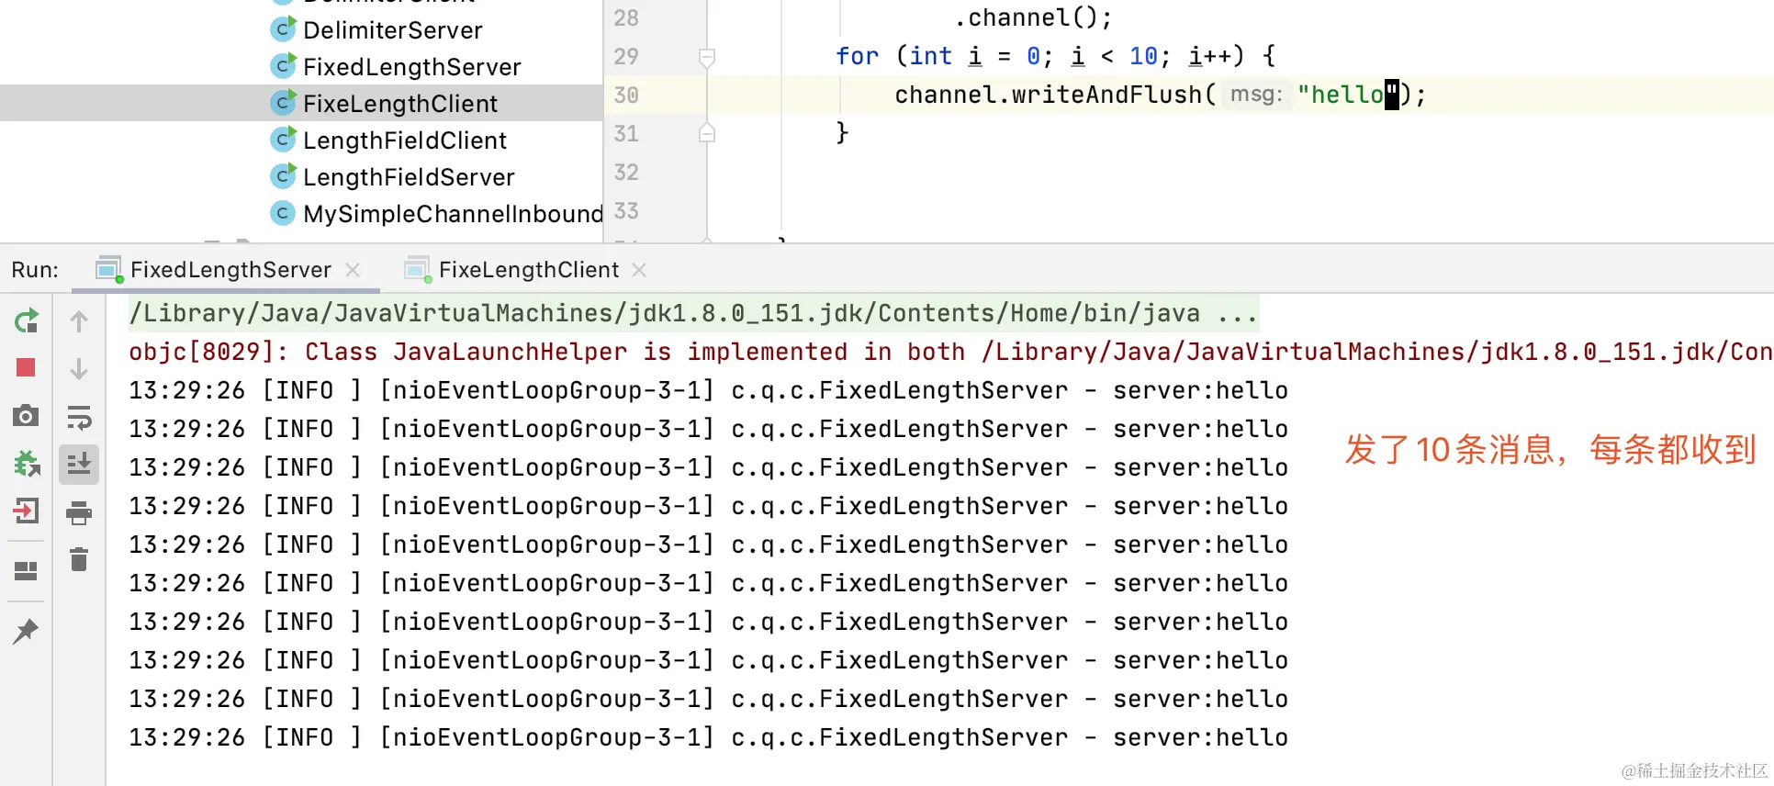Click the objc[8029] warning line

point(950,352)
